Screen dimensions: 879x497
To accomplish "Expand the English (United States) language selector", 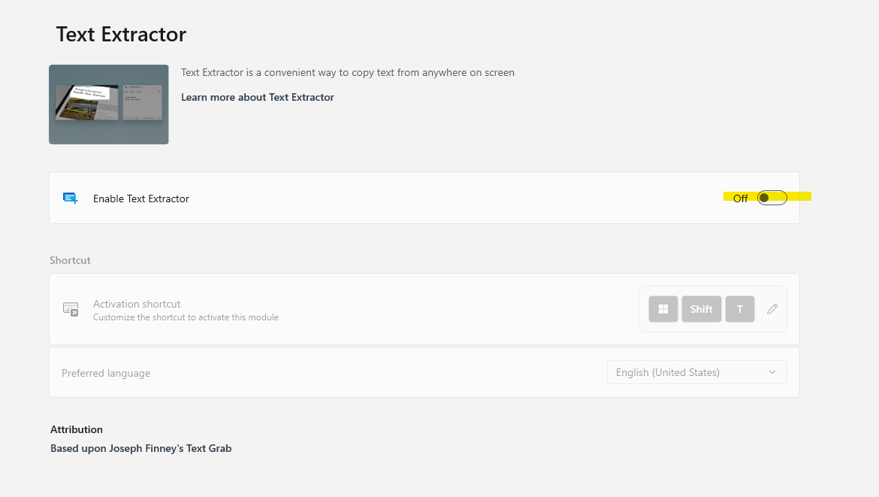I will pyautogui.click(x=696, y=371).
